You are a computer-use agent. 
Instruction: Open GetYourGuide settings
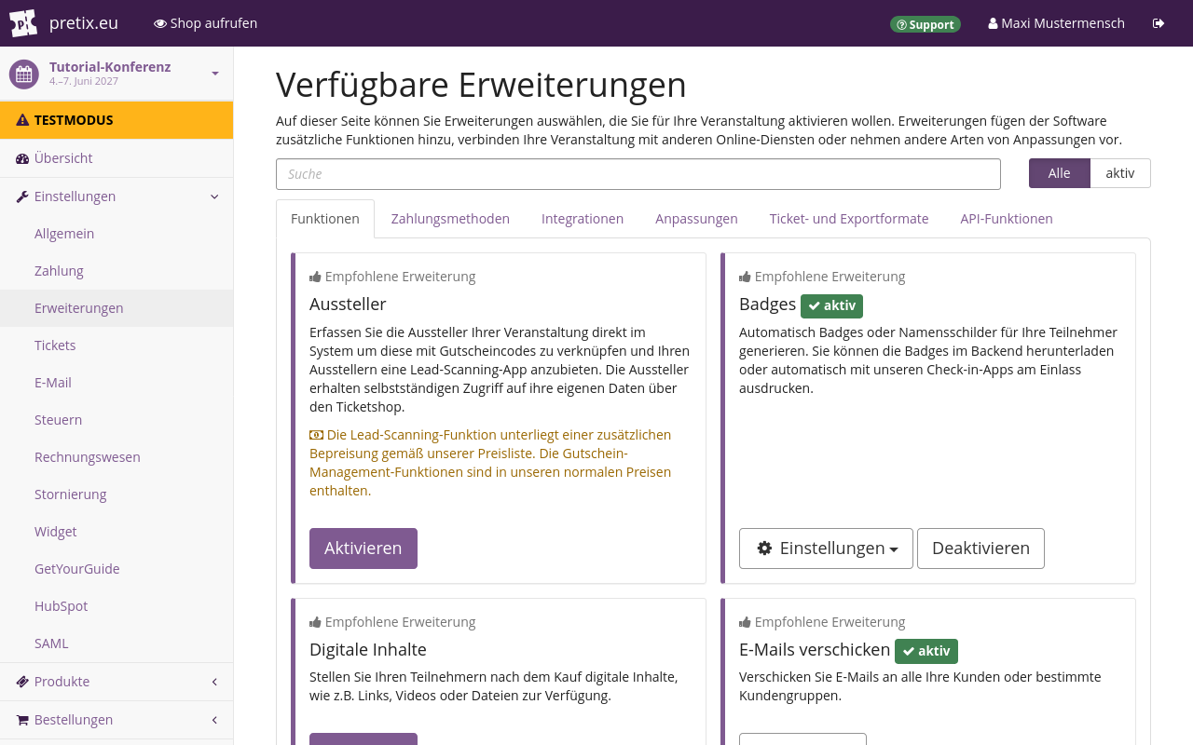pyautogui.click(x=117, y=569)
